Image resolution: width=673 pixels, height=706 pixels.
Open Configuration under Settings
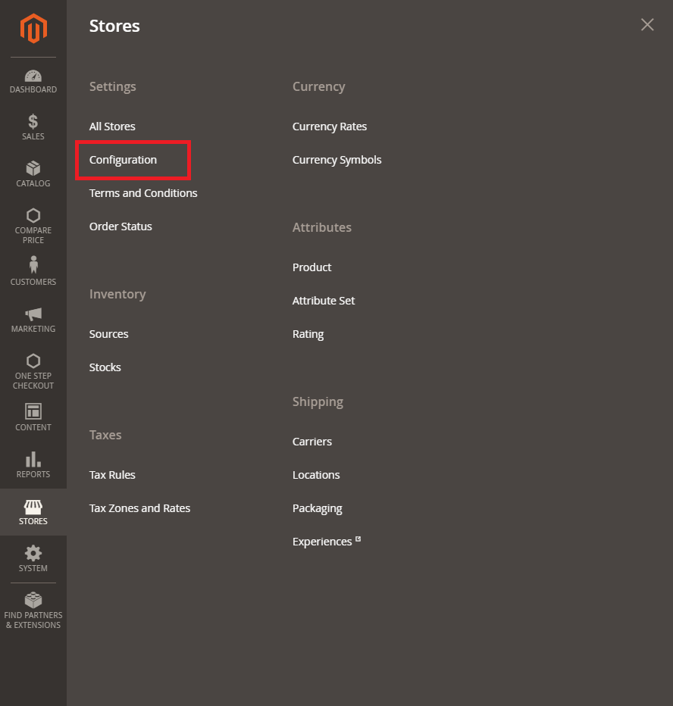[x=123, y=160]
